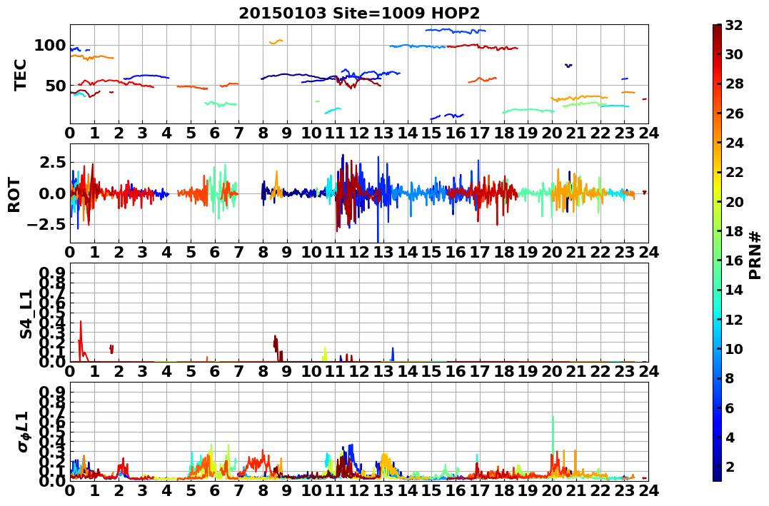Click the "50" tick on the TEC axis
This screenshot has height=506, width=769.
click(x=55, y=86)
